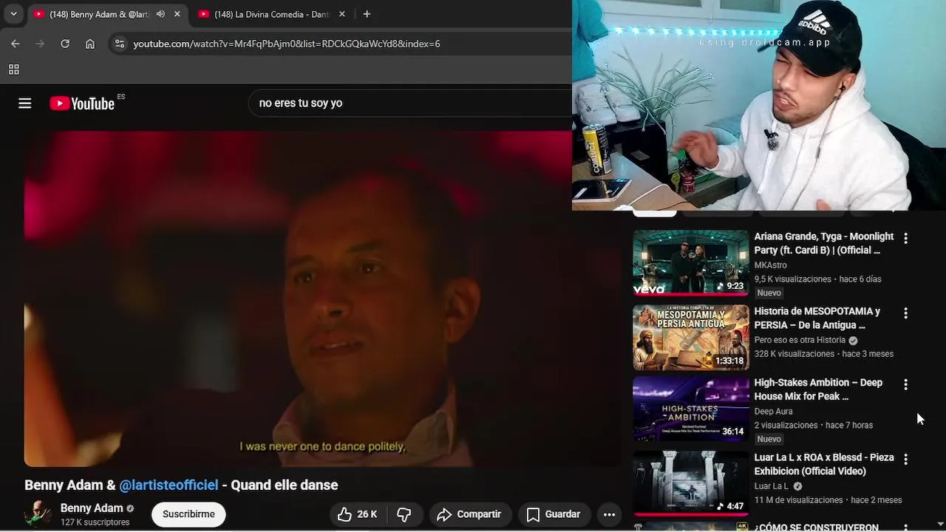Go to the YouTube home logo
Viewport: 946px width, 532px height.
pyautogui.click(x=83, y=103)
